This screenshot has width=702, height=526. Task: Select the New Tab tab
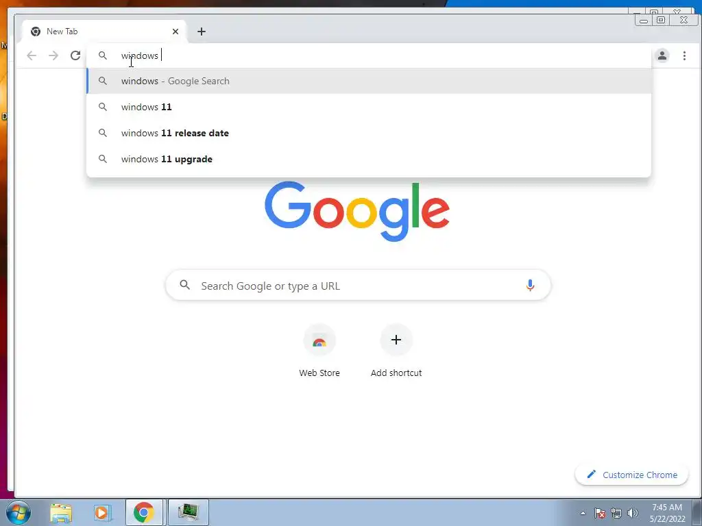point(104,32)
